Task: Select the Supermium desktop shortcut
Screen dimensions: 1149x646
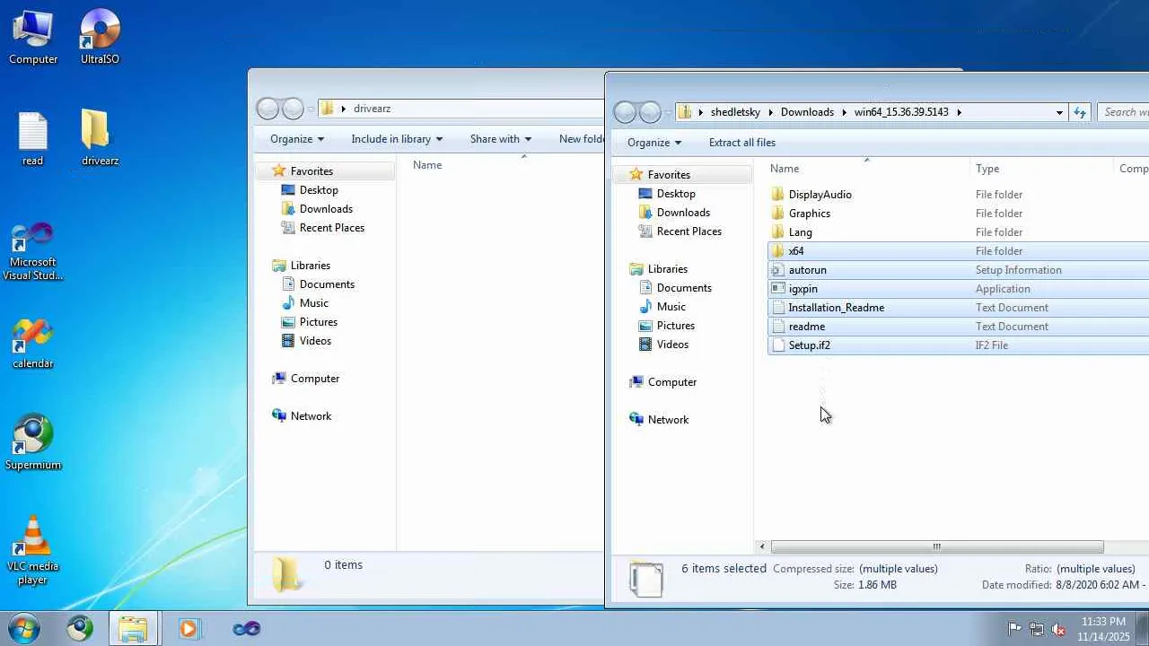Action: [33, 442]
